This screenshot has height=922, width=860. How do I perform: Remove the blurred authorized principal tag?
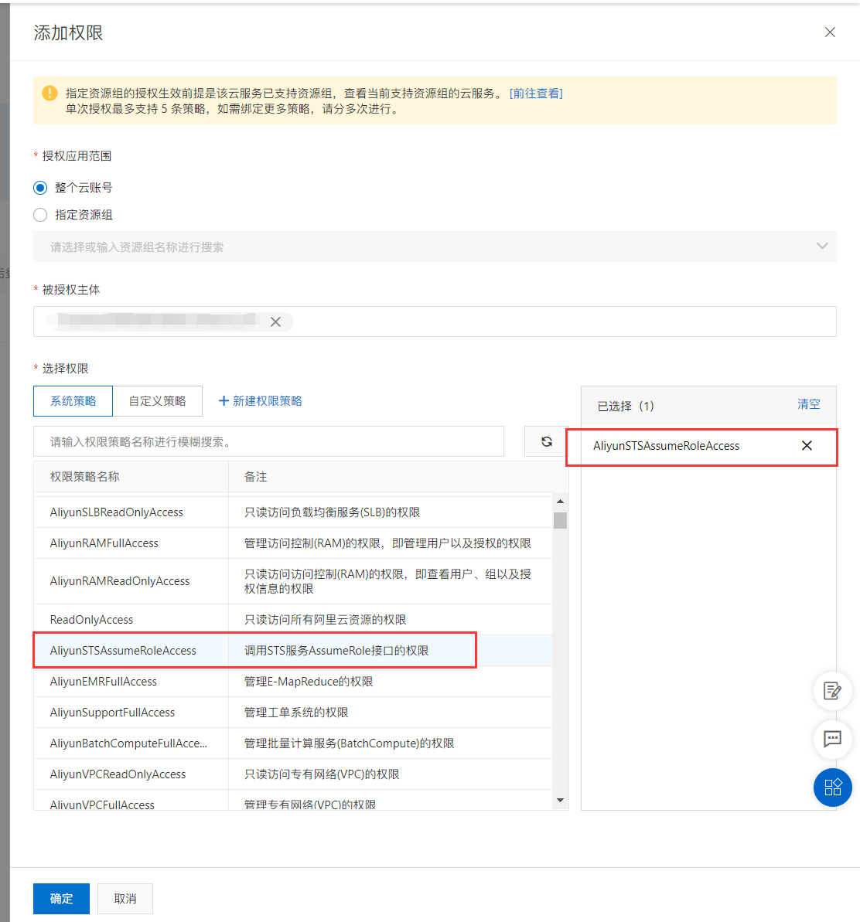pyautogui.click(x=275, y=322)
